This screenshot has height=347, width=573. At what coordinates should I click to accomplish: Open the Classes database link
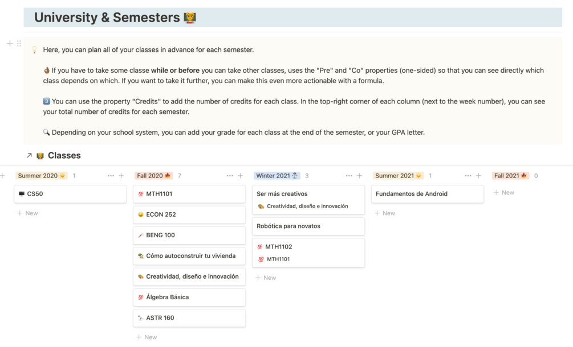coord(64,155)
